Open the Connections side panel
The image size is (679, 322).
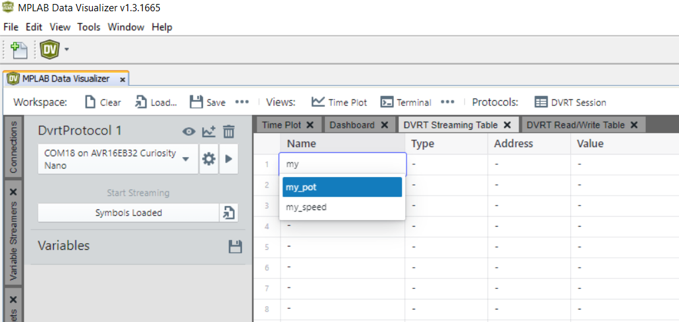tap(13, 146)
